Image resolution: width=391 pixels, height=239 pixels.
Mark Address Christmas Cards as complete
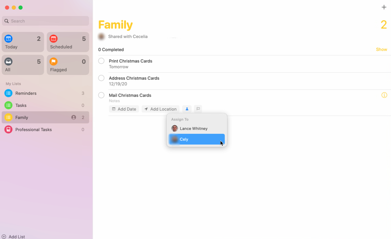pyautogui.click(x=101, y=78)
